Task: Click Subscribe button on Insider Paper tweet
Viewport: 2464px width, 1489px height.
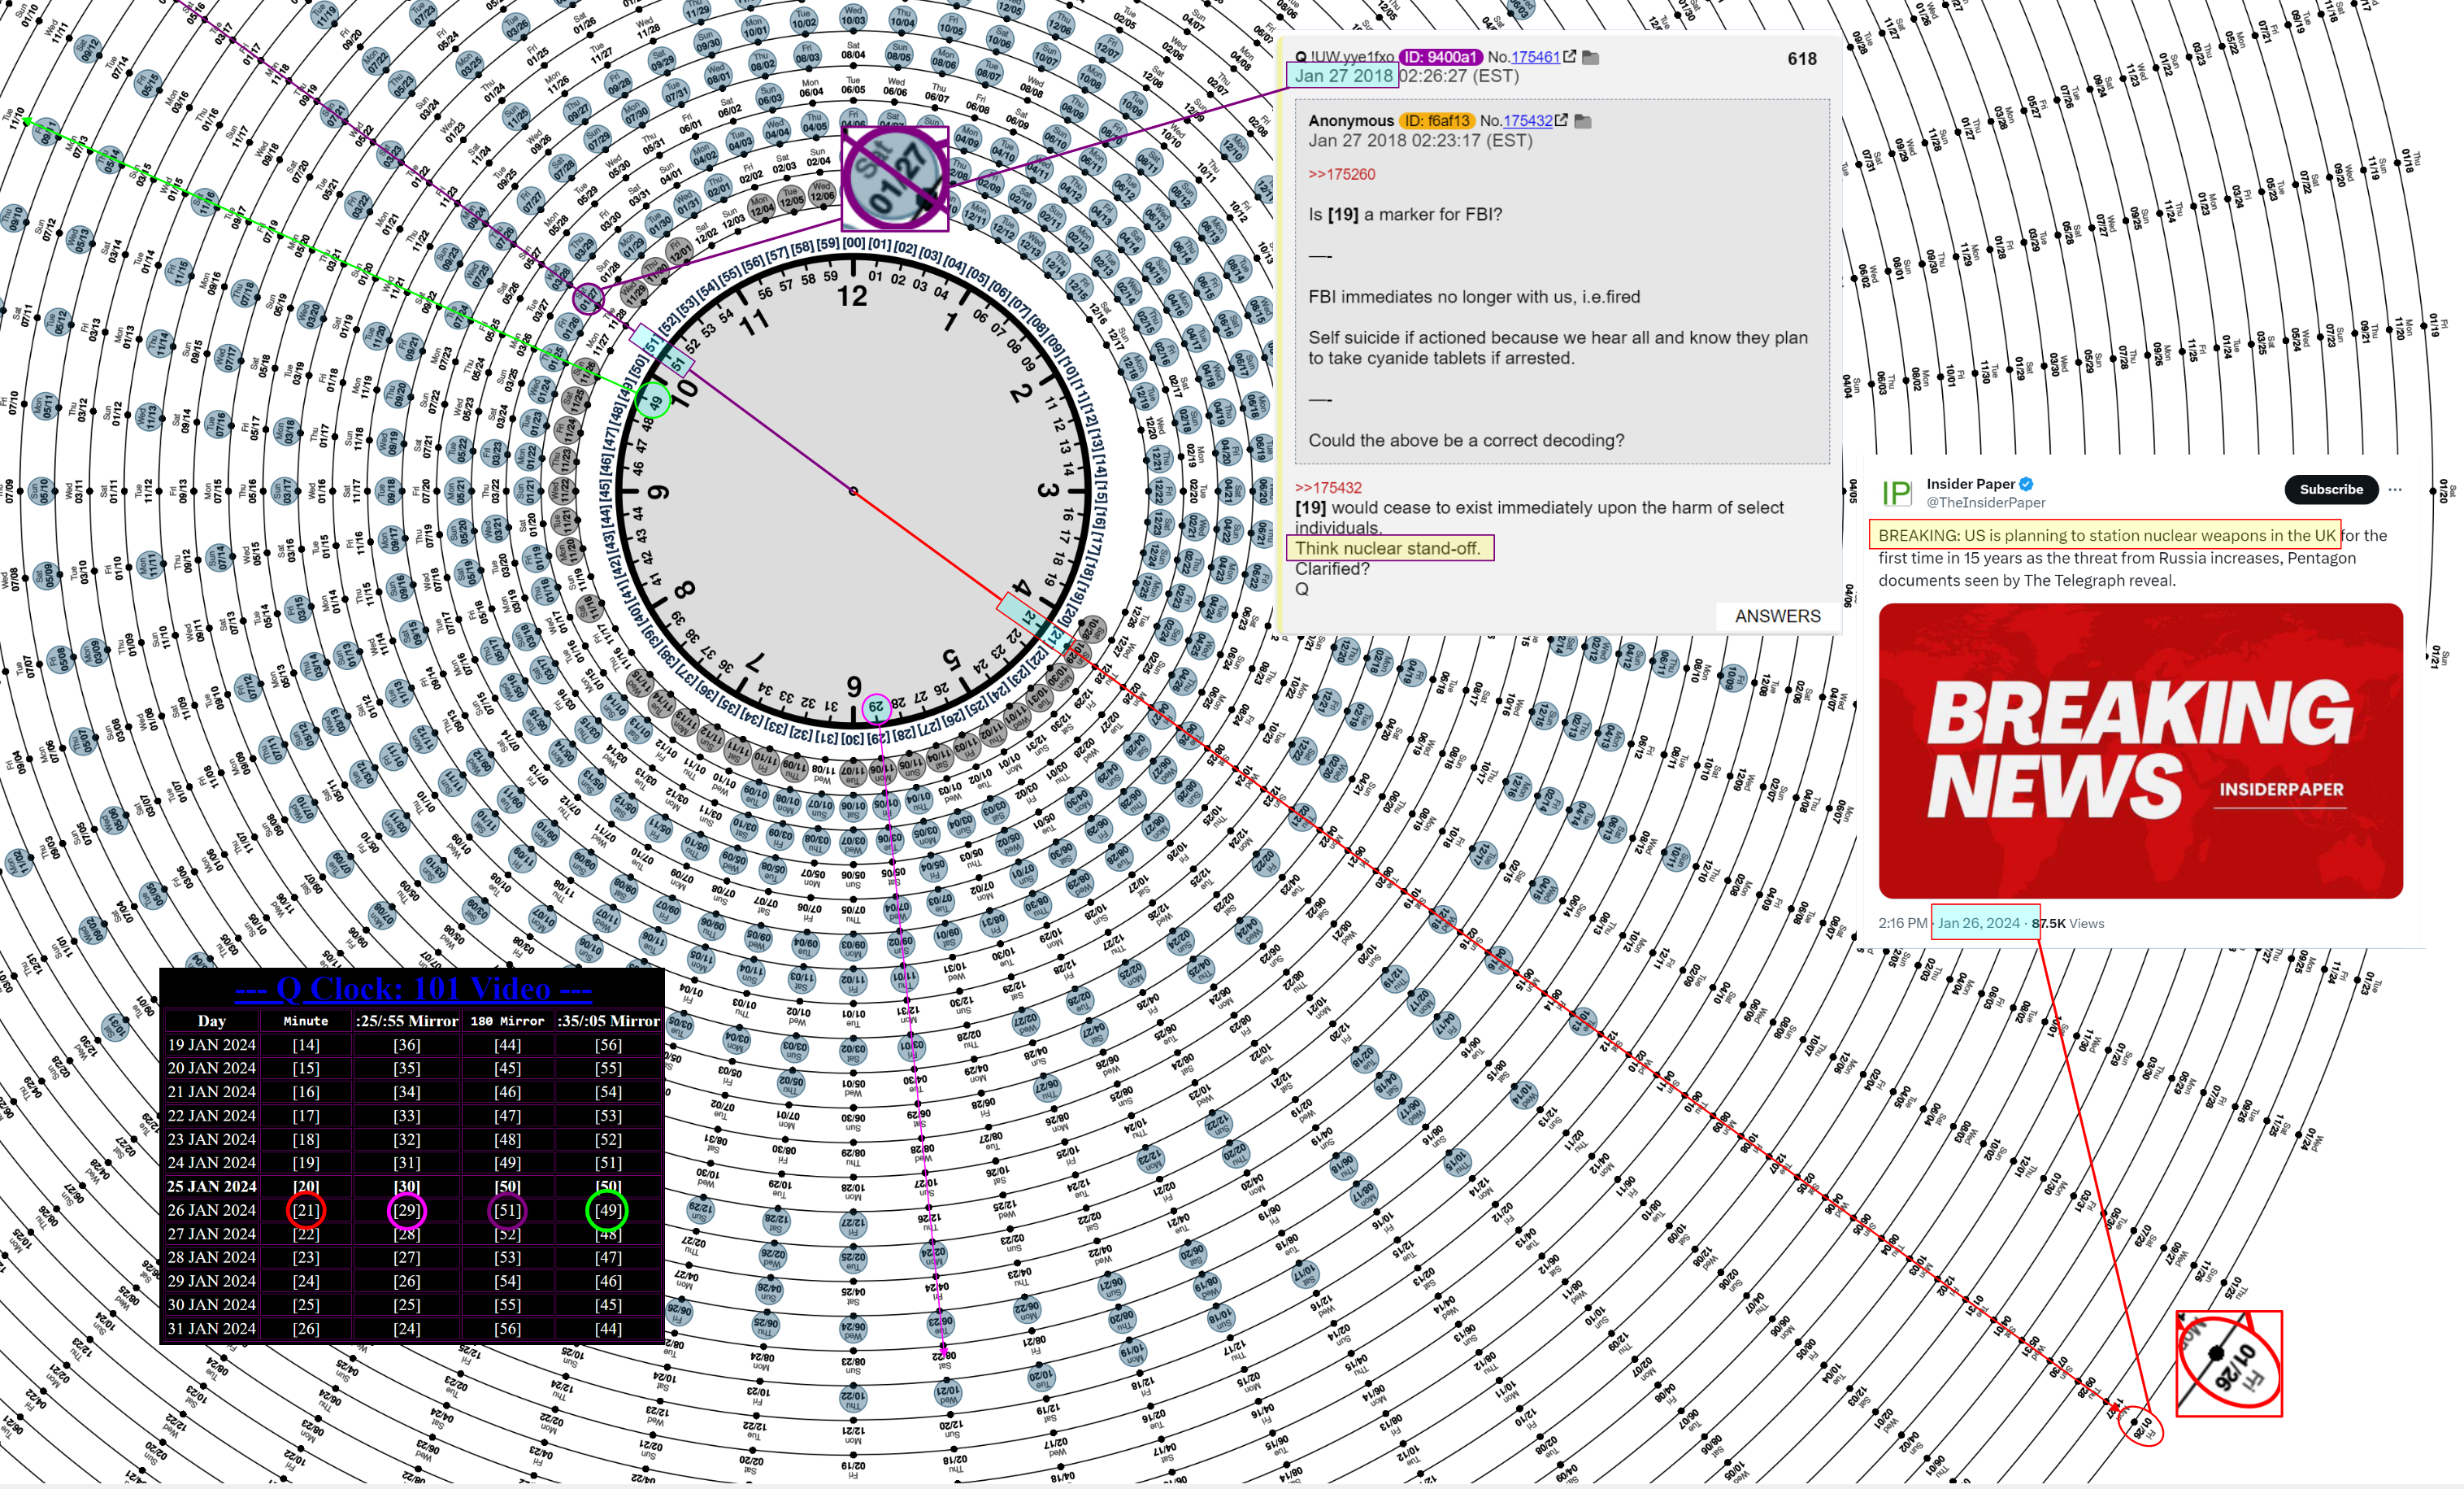Action: coord(2331,490)
